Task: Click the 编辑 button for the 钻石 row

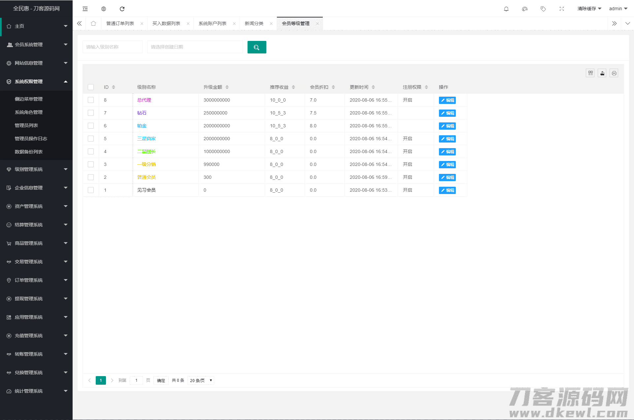Action: (x=447, y=113)
